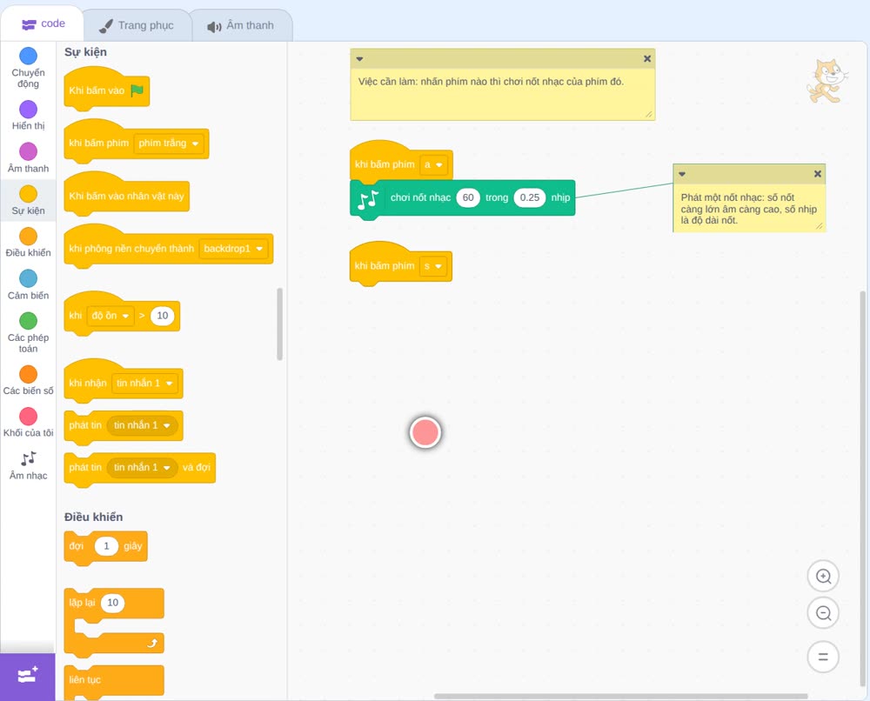Viewport: 870px width, 701px height.
Task: Click the 'chơi nốt nhạc' music block
Action: pos(462,198)
